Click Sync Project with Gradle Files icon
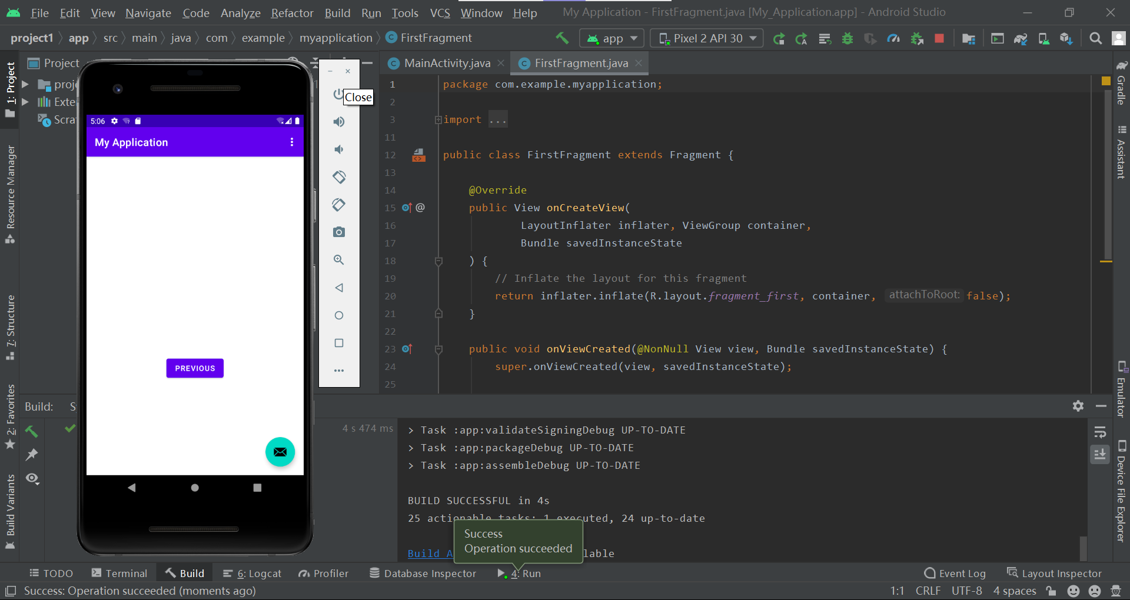 (x=1021, y=38)
